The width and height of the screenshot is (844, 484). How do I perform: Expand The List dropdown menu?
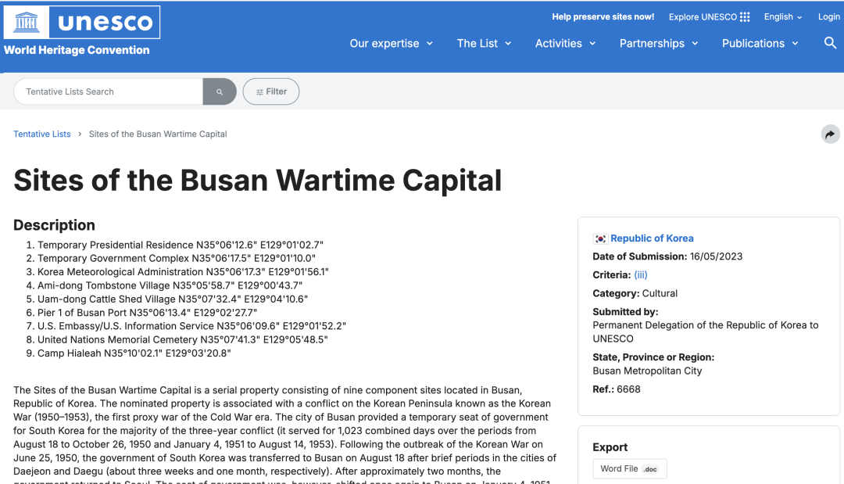click(484, 44)
